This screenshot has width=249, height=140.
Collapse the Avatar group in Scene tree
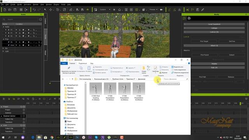point(4,27)
